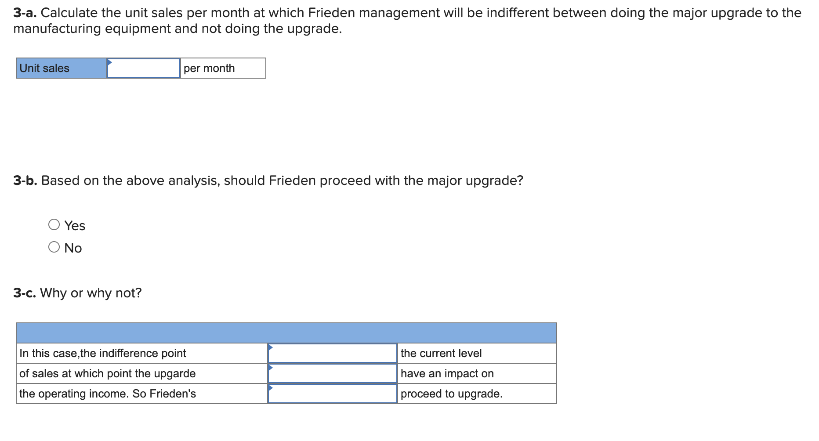Click the Unit sales input field
This screenshot has width=819, height=441.
coord(144,68)
